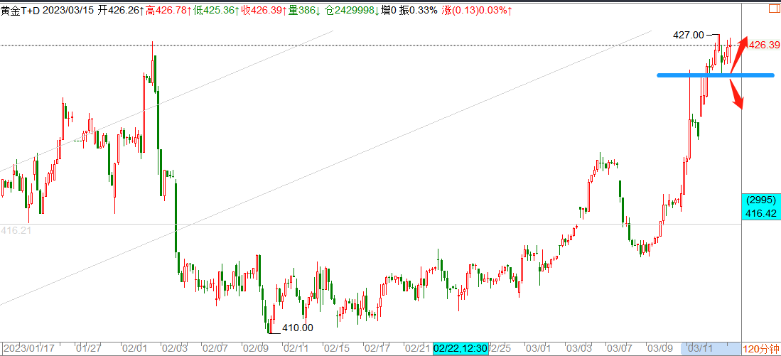781x356 pixels.
Task: Select the blue horizontal support line
Action: click(716, 75)
